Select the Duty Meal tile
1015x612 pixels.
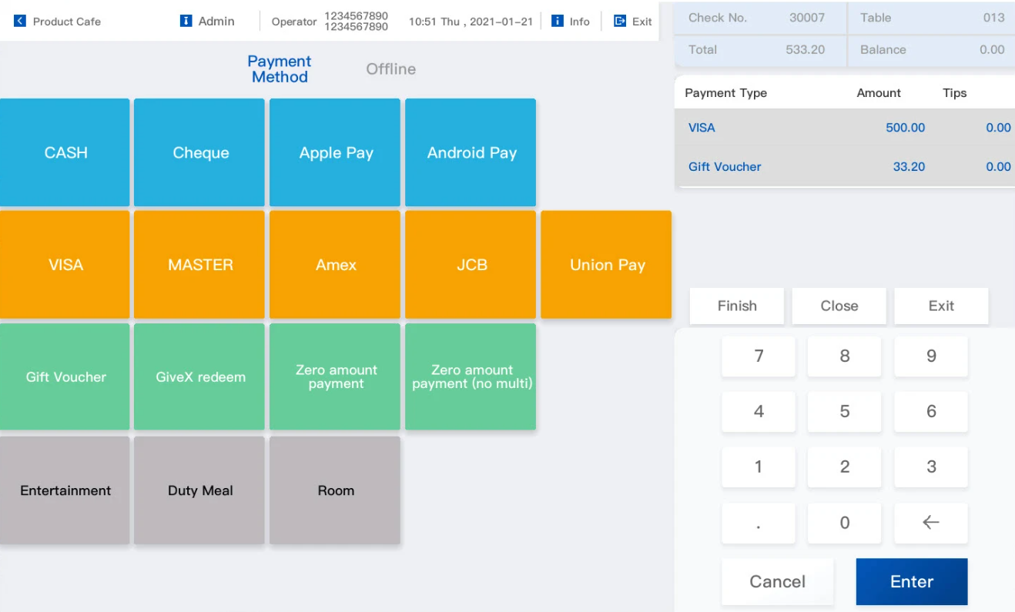pos(200,490)
